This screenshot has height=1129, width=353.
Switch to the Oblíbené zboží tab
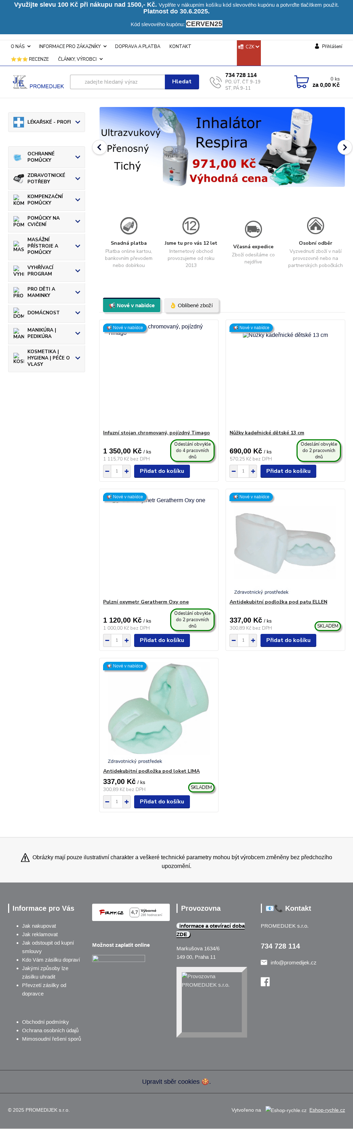(x=191, y=305)
